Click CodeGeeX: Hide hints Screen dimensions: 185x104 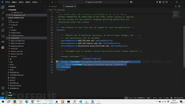92,59
